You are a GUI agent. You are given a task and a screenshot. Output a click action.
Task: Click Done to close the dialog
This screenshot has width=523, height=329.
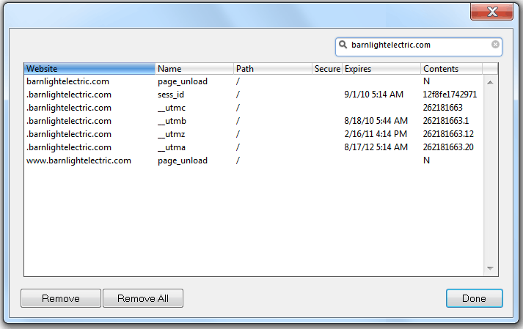[x=474, y=298]
